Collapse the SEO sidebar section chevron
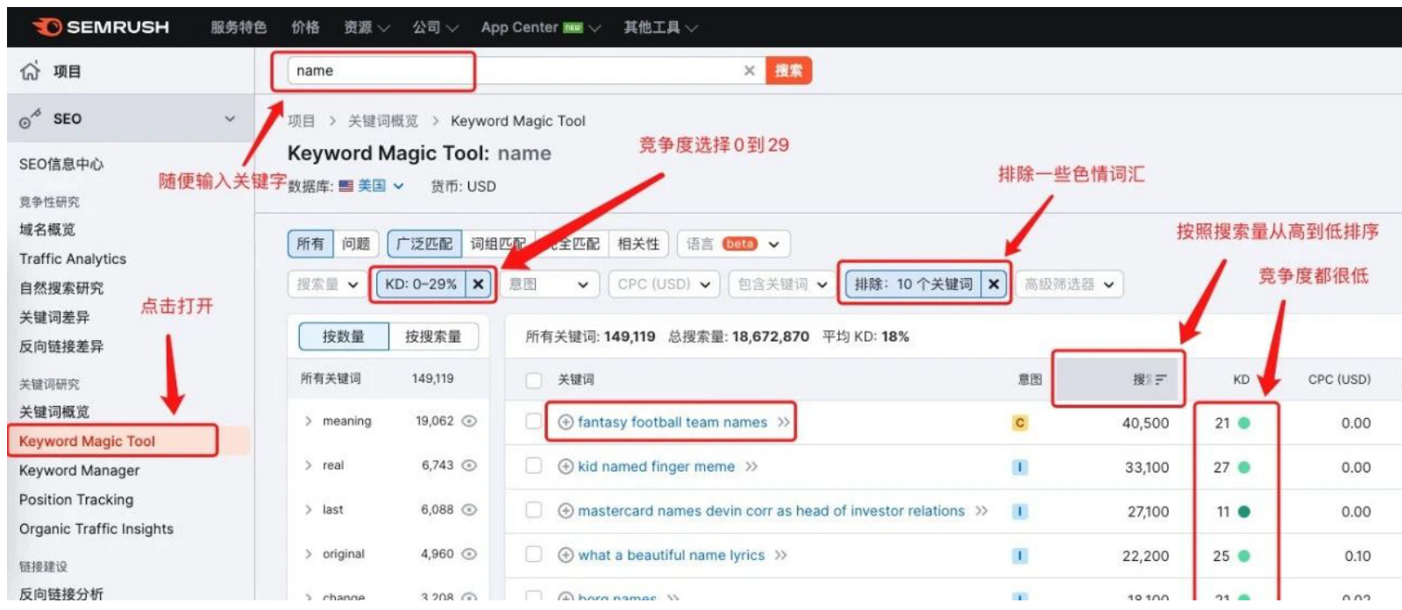 click(230, 118)
